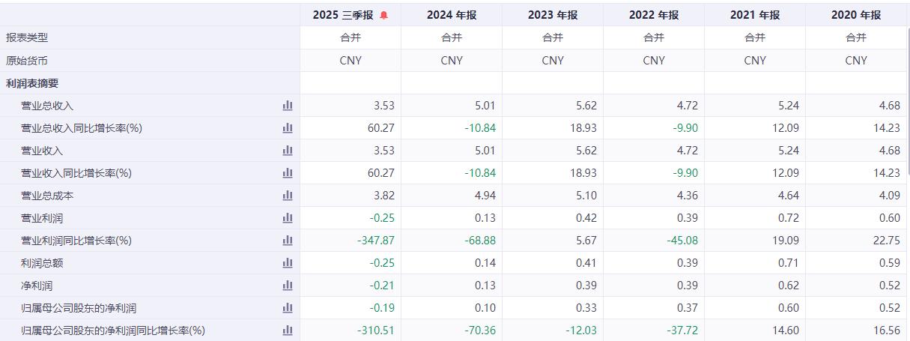
Task: Click chart icon next to 营业利润
Action: (288, 218)
